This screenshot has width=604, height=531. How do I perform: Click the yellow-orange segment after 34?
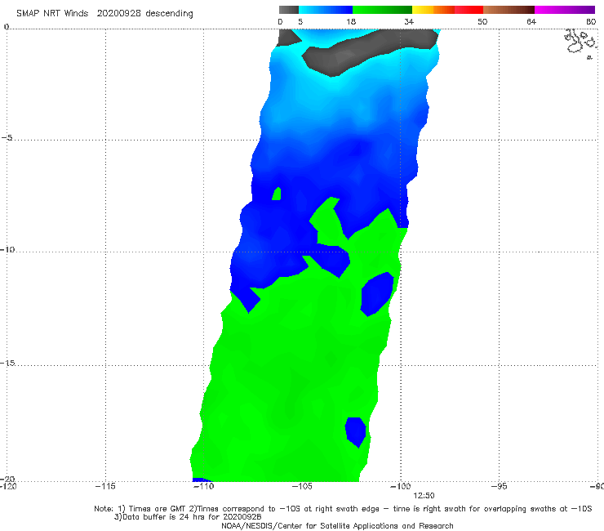[x=433, y=10]
